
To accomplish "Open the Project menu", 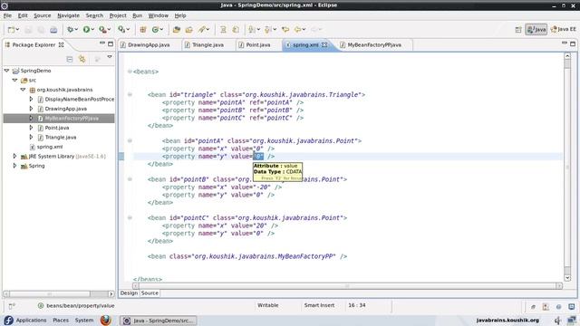I will [x=118, y=15].
